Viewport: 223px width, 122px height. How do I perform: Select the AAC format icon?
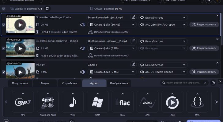pos(147,102)
